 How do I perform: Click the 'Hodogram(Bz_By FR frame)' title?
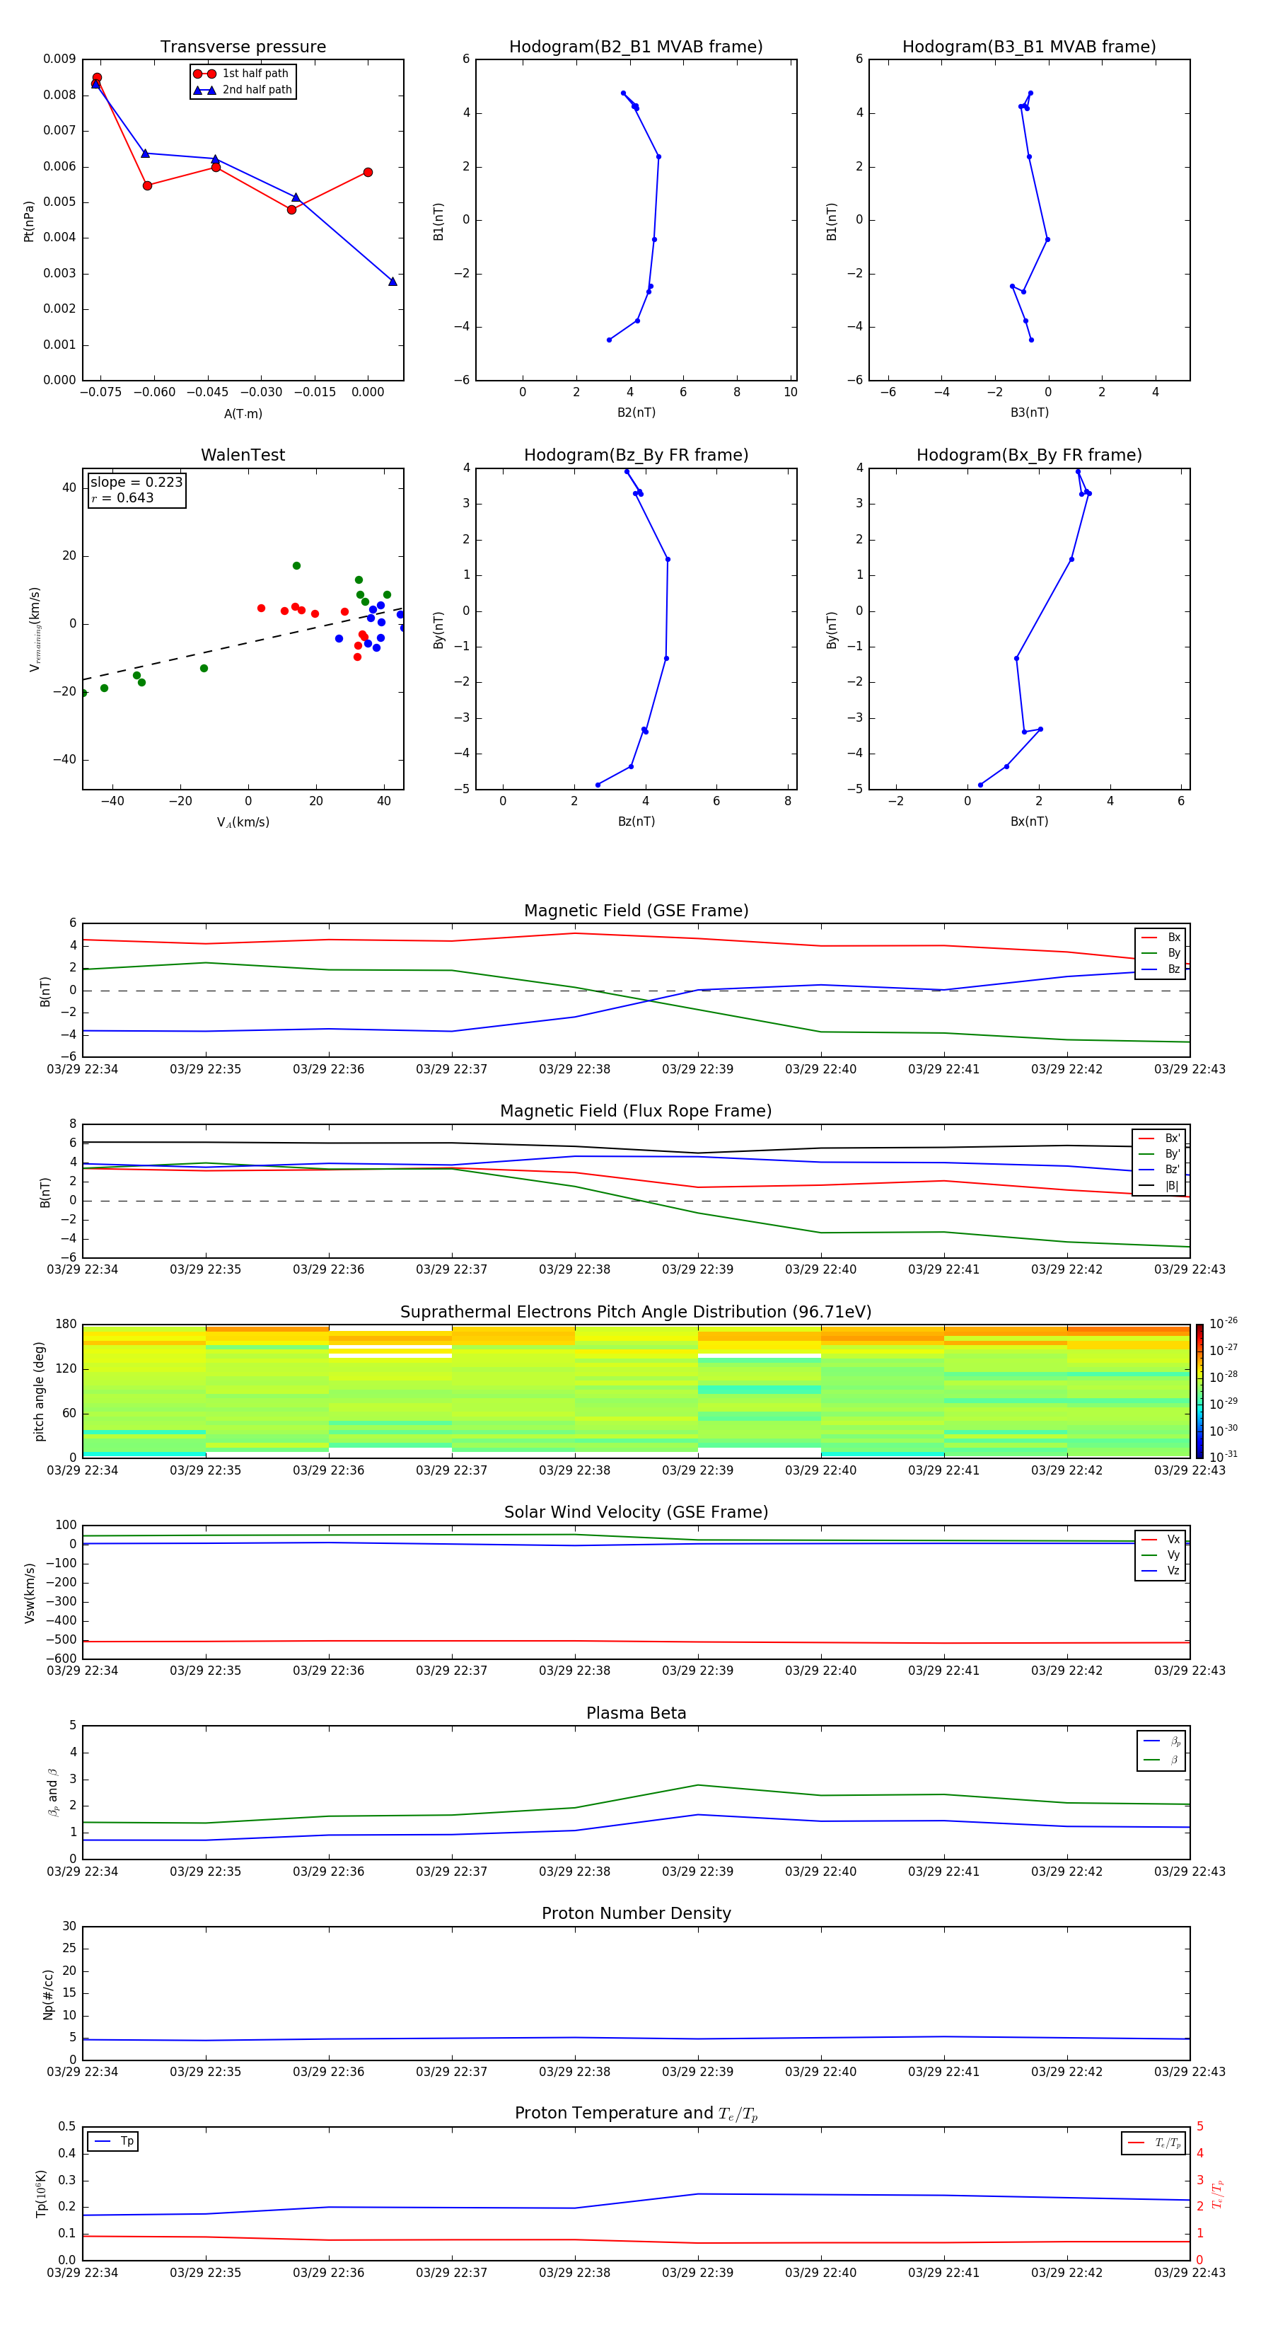(636, 455)
